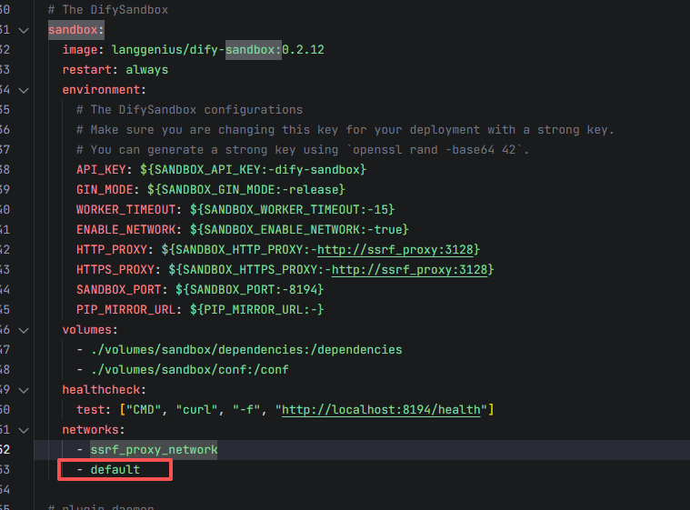Image resolution: width=690 pixels, height=510 pixels.
Task: Click the default network entry
Action: 115,469
